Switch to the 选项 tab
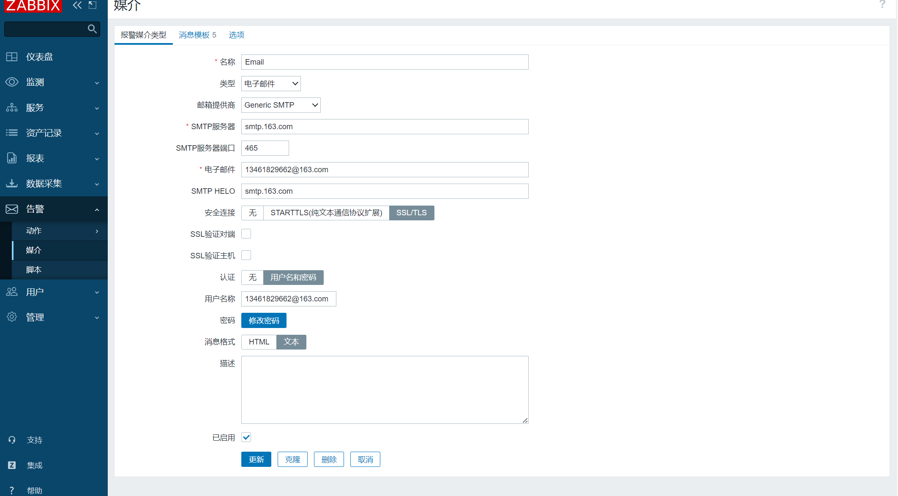The width and height of the screenshot is (898, 496). click(x=237, y=35)
